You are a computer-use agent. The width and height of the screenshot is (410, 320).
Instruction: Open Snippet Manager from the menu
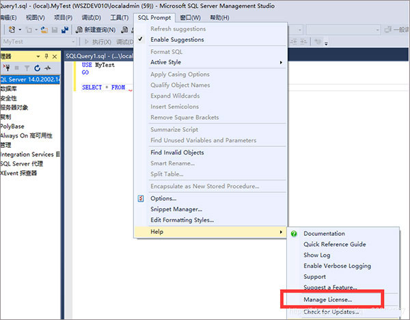pyautogui.click(x=210, y=209)
